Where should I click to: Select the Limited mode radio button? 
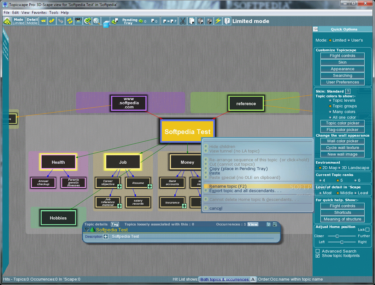pyautogui.click(x=330, y=40)
